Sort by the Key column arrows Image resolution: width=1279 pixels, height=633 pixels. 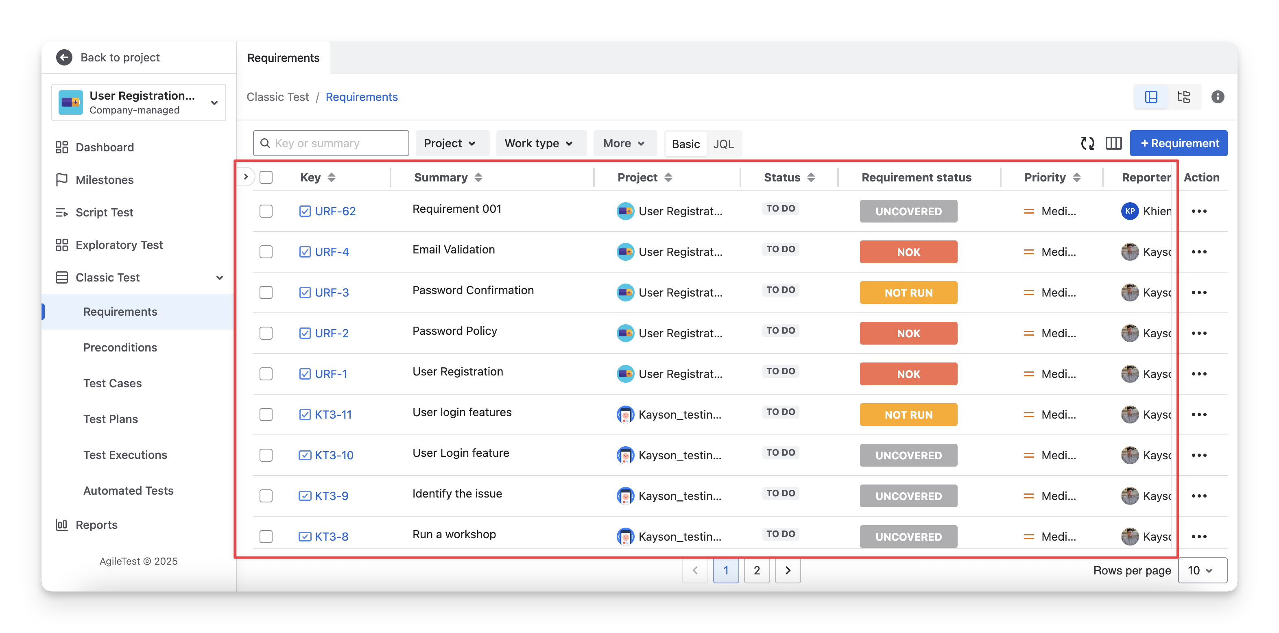pyautogui.click(x=331, y=178)
